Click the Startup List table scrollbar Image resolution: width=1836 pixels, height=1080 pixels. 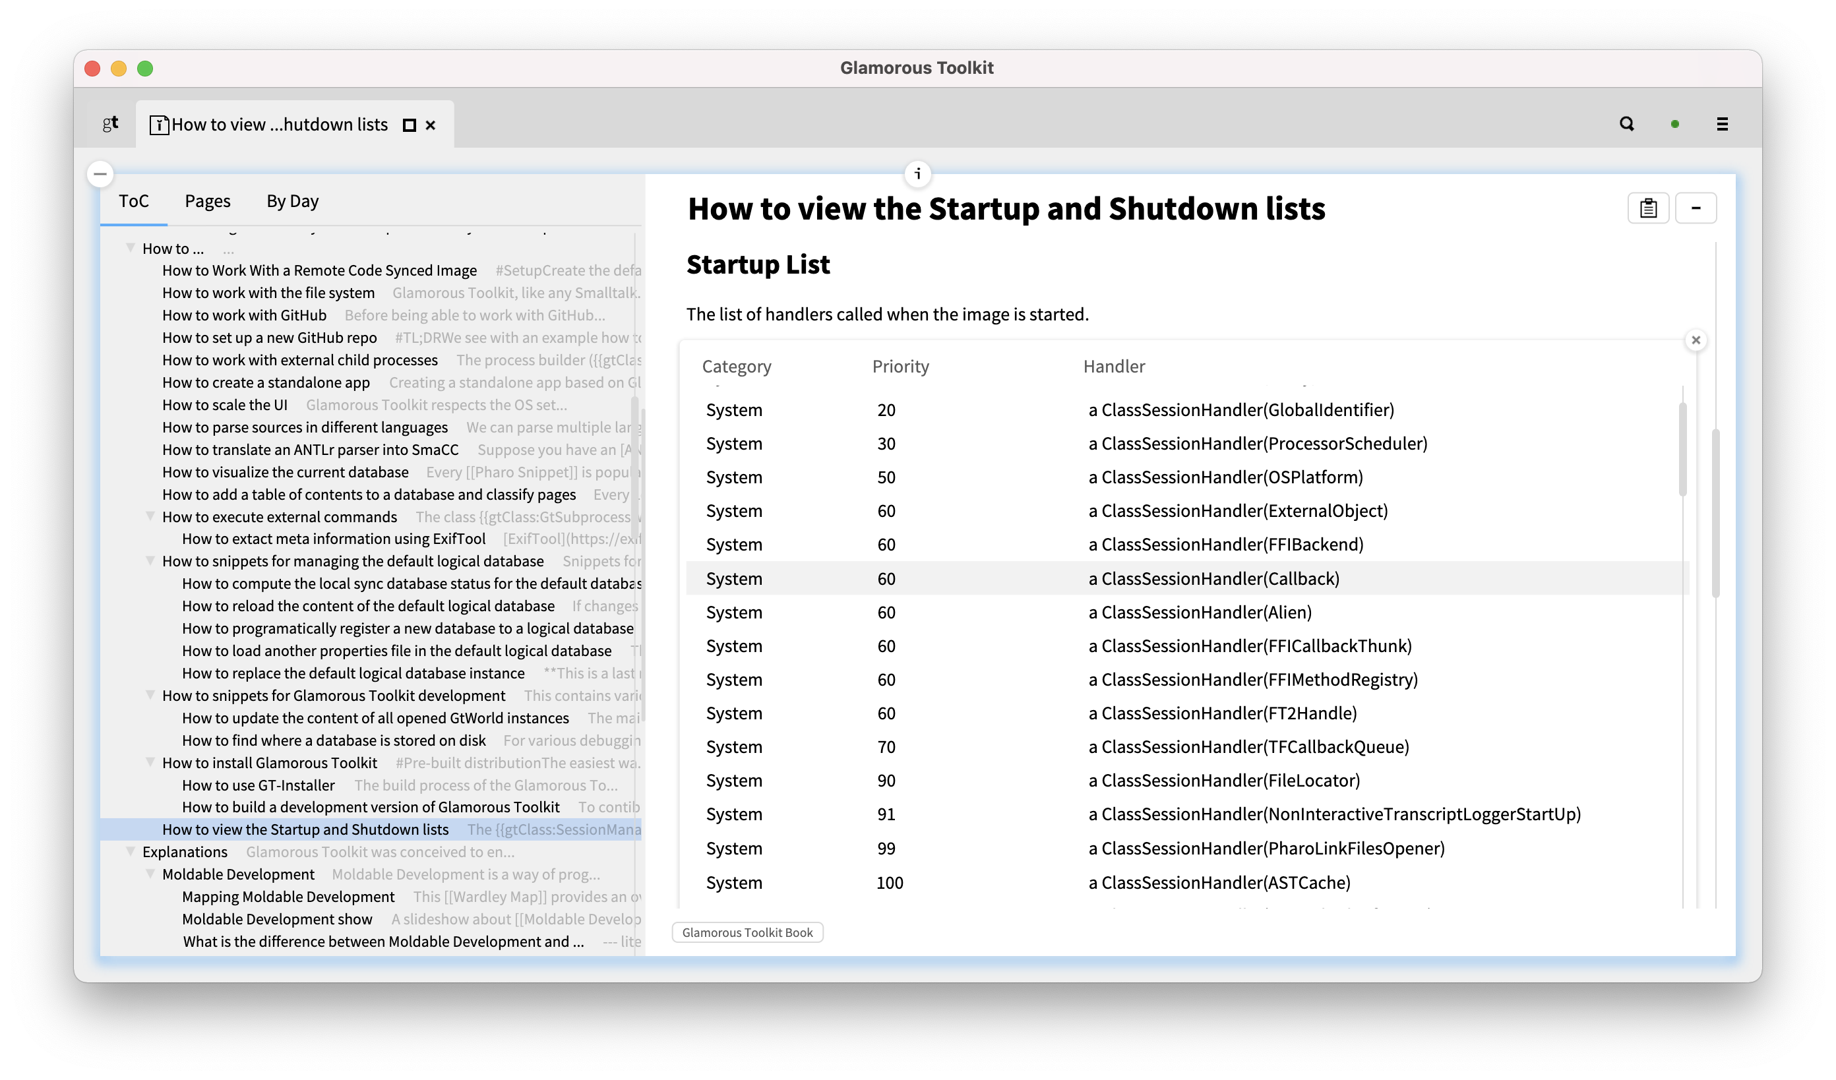tap(1682, 449)
